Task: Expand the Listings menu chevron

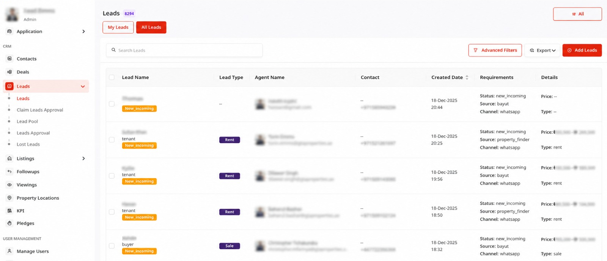Action: [83, 158]
